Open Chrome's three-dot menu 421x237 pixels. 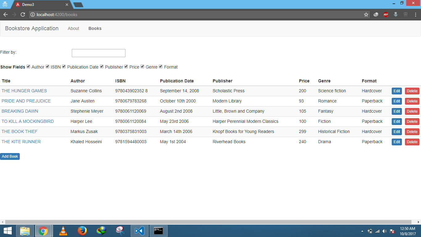tap(415, 15)
